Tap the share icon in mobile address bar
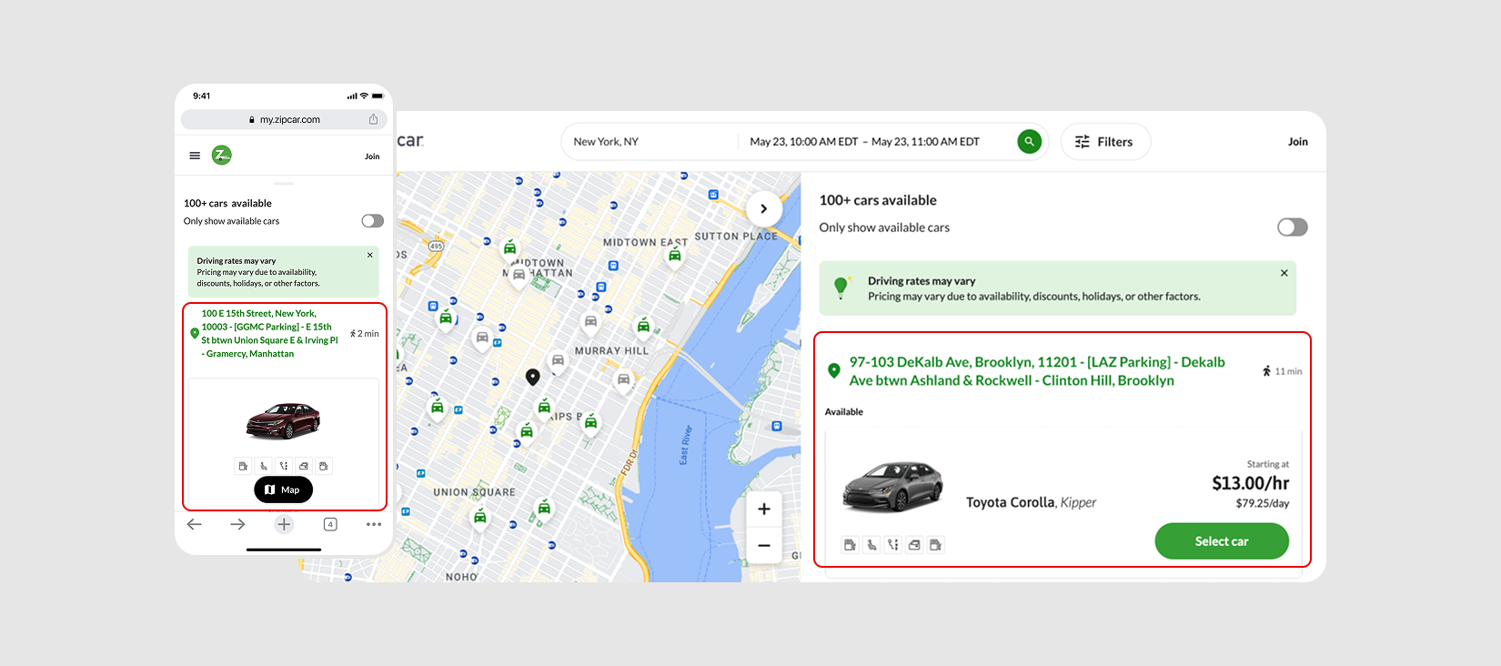This screenshot has height=666, width=1501. point(373,119)
